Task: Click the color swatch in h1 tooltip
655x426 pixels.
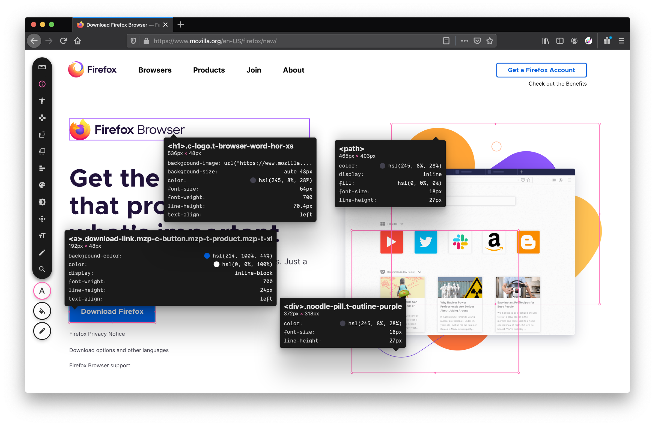Action: click(253, 181)
